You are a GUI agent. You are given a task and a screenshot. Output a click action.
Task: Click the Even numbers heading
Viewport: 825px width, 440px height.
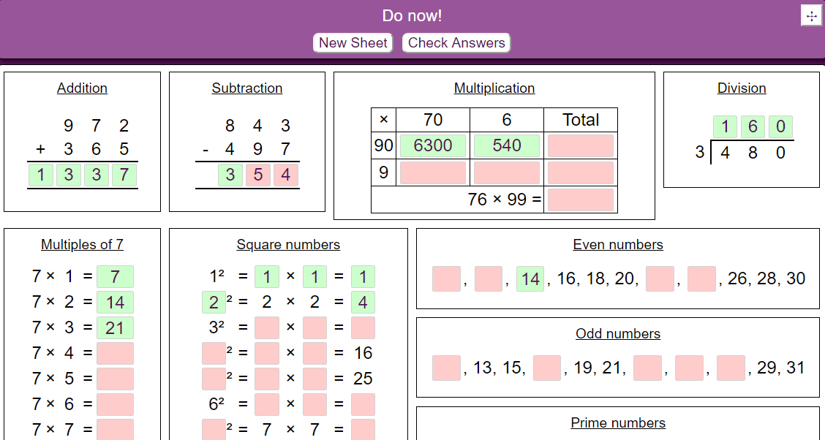coord(618,244)
